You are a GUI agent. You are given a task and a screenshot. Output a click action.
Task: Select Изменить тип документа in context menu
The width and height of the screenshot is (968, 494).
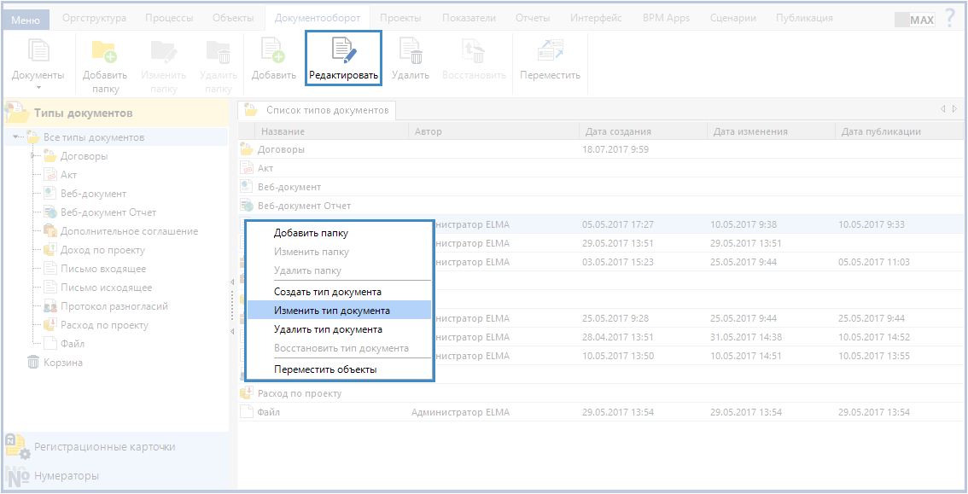click(x=331, y=311)
